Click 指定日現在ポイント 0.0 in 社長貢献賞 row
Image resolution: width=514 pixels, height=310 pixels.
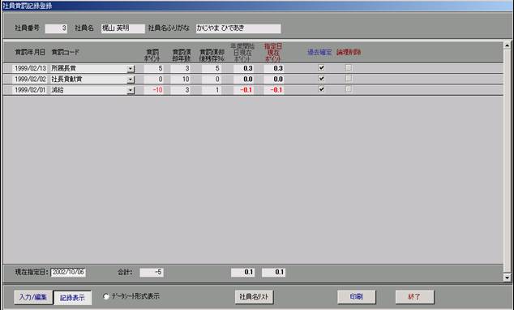tap(274, 80)
